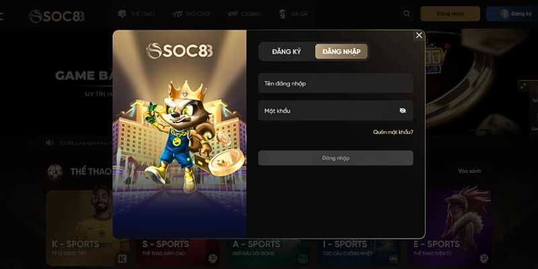Image resolution: width=538 pixels, height=269 pixels.
Task: Toggle password visibility eye icon
Action: click(x=403, y=110)
